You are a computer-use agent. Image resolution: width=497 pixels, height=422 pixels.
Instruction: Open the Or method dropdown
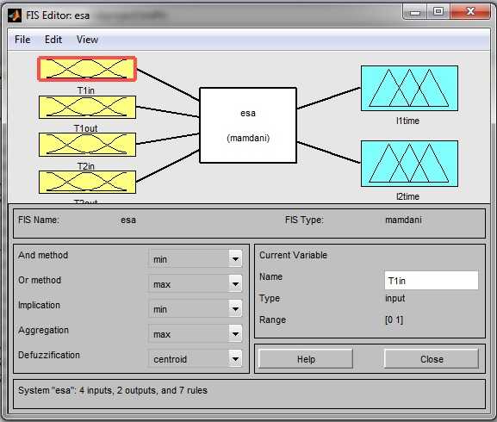(x=196, y=284)
